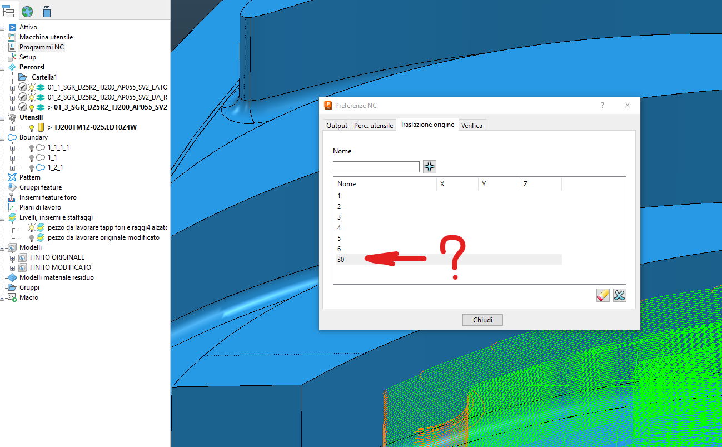The image size is (722, 447).
Task: Click the Macro play icon
Action: [12, 297]
